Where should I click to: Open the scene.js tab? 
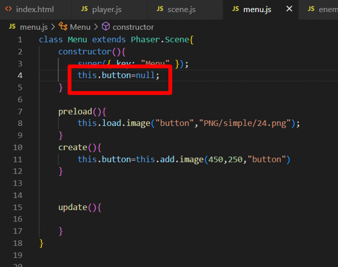(185, 10)
